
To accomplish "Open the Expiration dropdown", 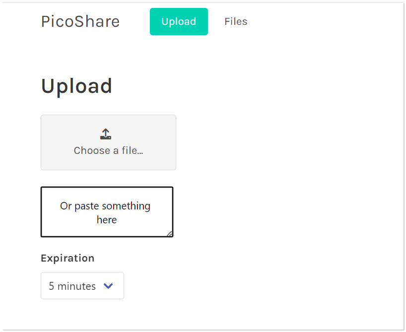I will (x=82, y=286).
